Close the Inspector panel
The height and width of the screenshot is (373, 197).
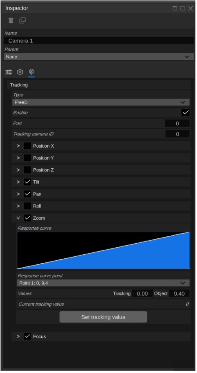191,9
